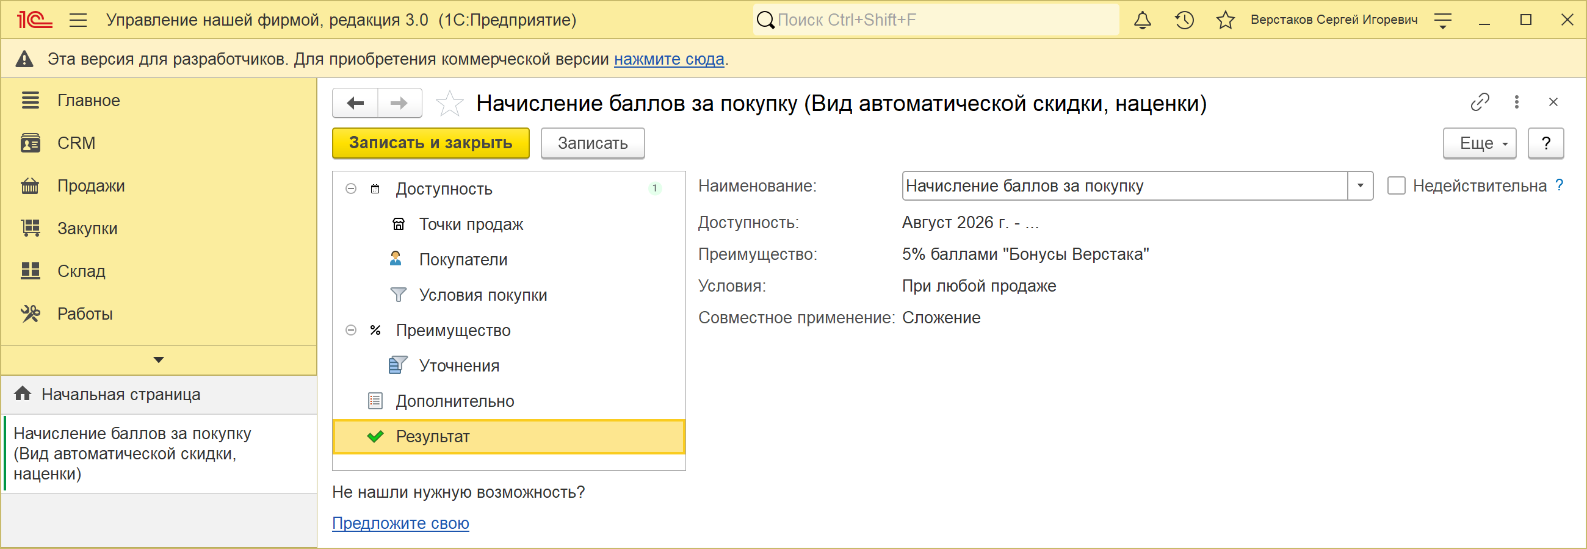Click the Главное section icon
The image size is (1587, 549).
tap(30, 99)
